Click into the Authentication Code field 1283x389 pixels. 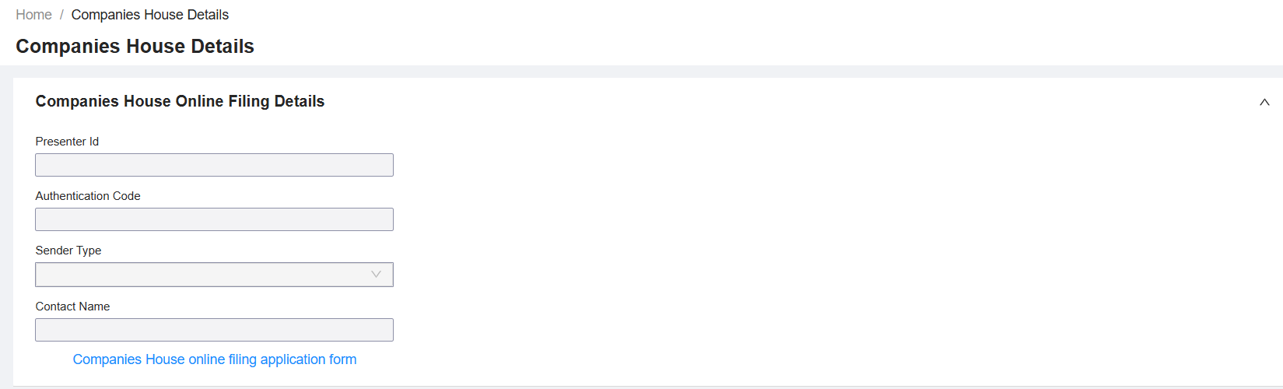coord(214,219)
